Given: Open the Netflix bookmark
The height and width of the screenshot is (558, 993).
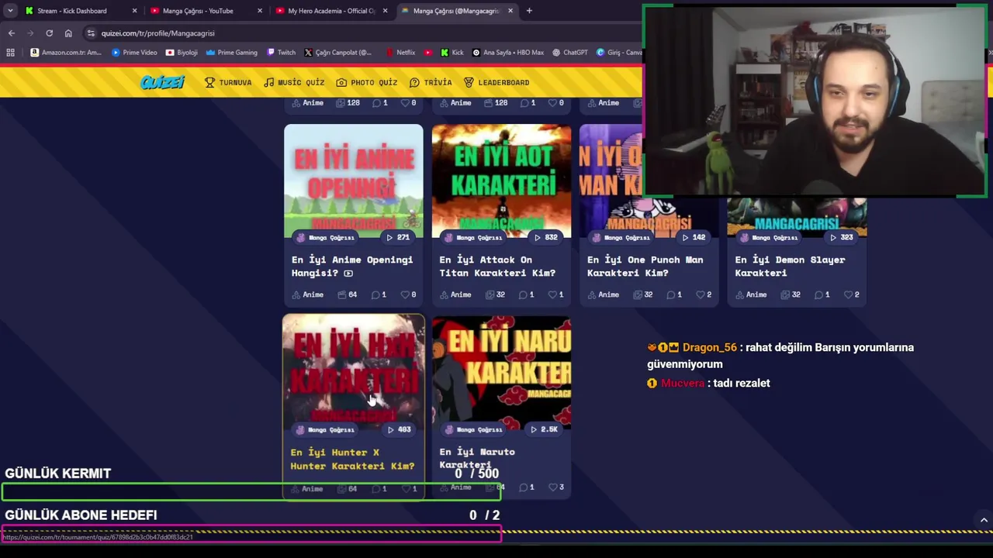Looking at the screenshot, I should [400, 53].
